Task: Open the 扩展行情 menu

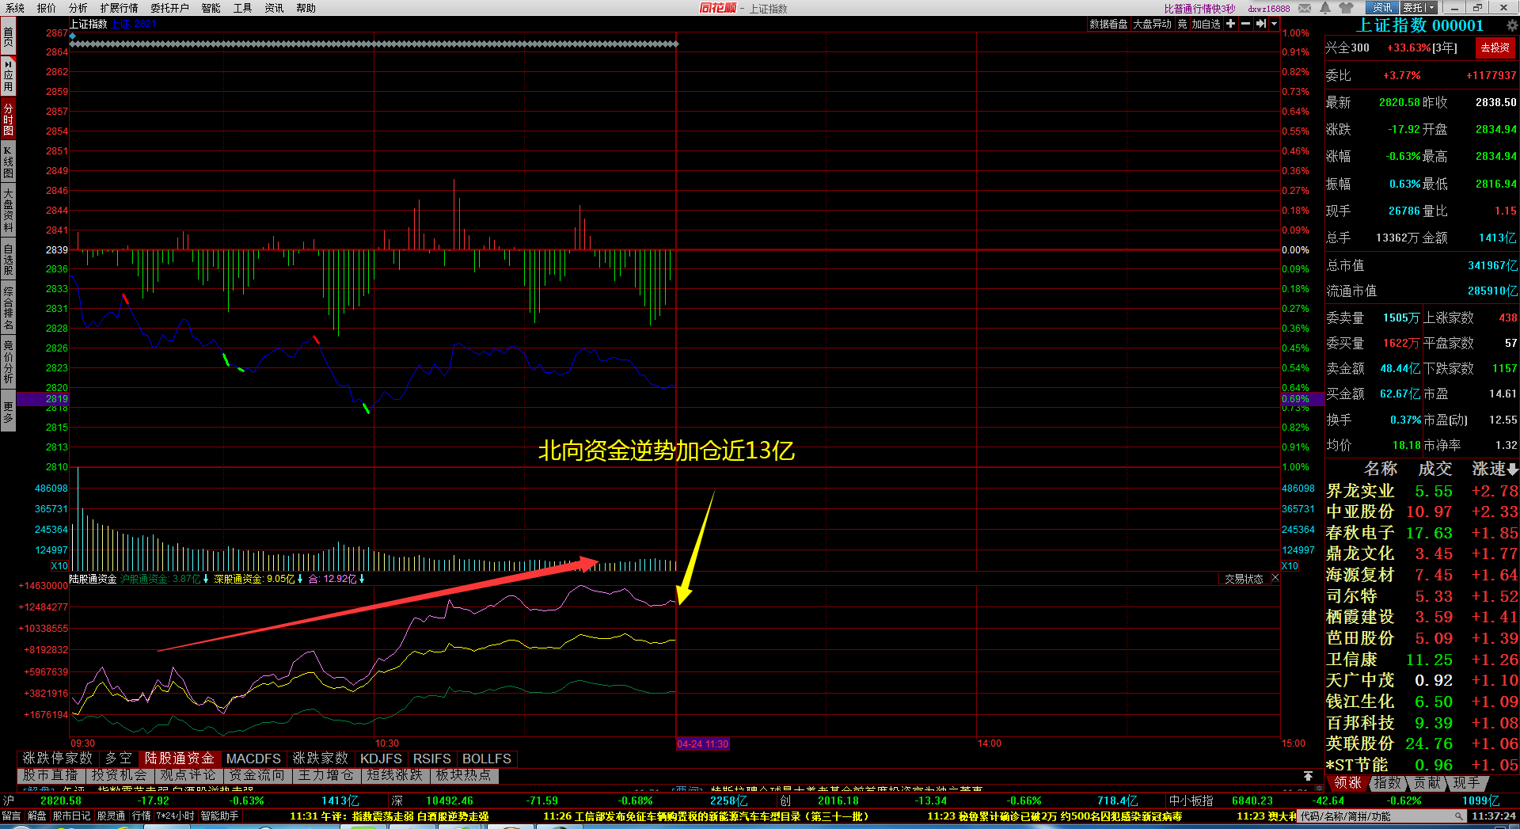Action: coord(119,8)
